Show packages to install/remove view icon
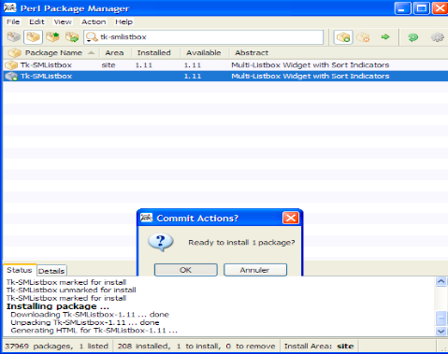 [72, 37]
